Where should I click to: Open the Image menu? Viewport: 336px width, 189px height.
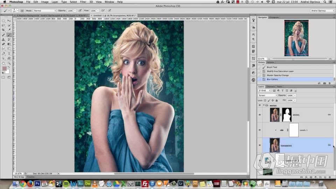(x=44, y=2)
